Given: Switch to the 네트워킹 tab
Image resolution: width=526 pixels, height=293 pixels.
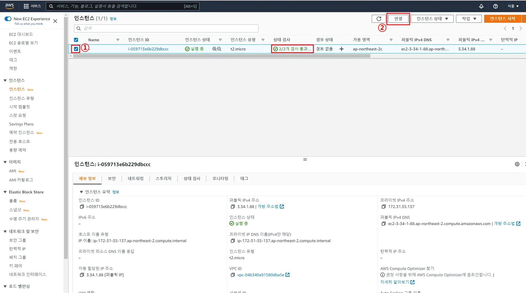Looking at the screenshot, I should pos(136,179).
